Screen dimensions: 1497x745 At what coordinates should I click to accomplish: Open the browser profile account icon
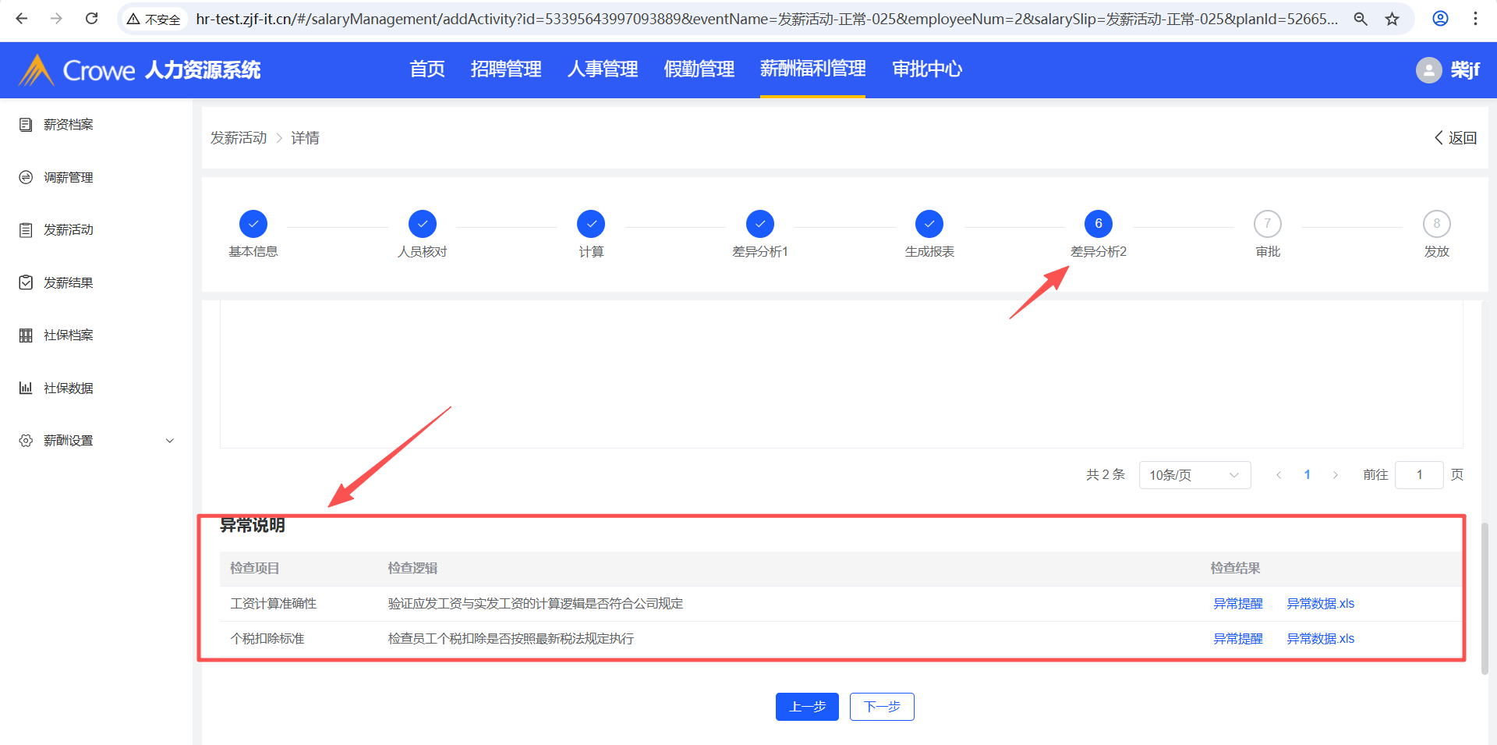[x=1440, y=19]
